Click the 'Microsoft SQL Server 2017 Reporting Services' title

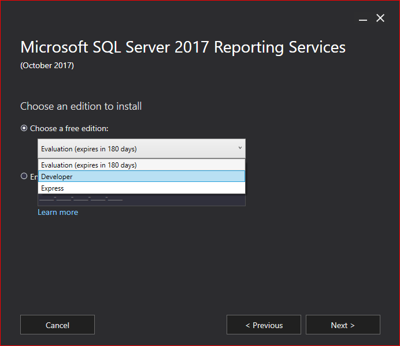pos(183,47)
